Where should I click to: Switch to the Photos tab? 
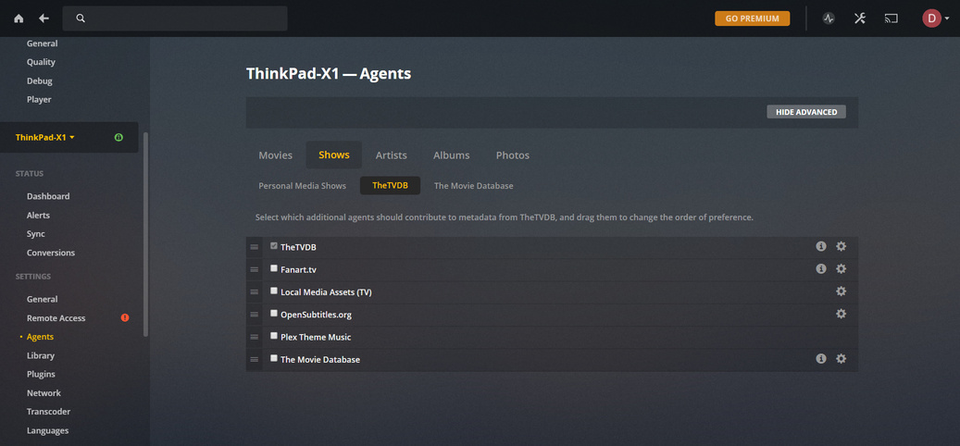513,155
